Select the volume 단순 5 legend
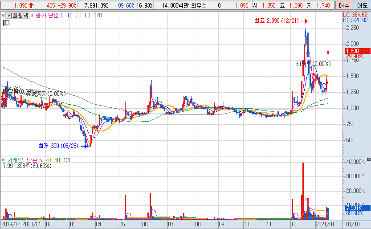The width and height of the screenshot is (371, 229). 34,160
